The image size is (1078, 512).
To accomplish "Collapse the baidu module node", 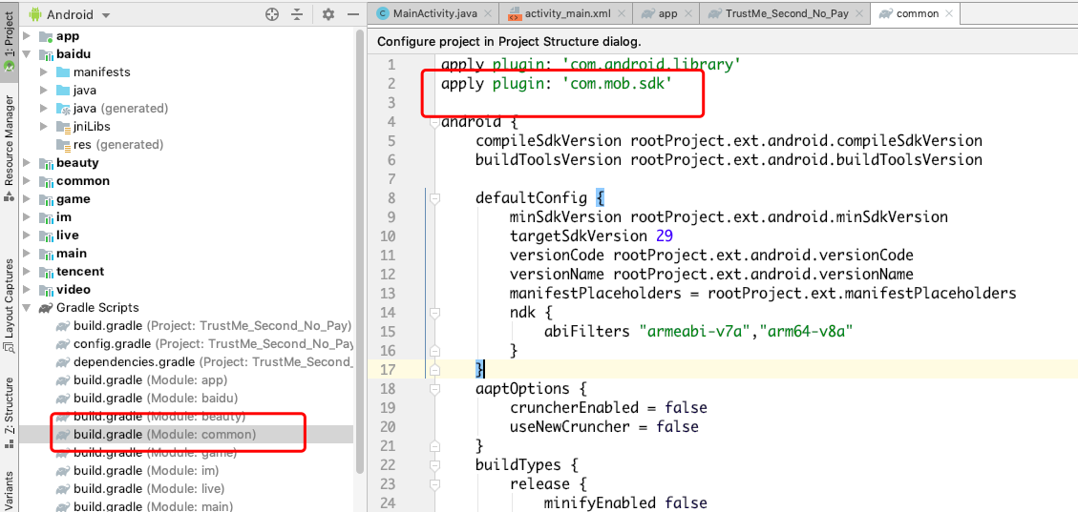I will [x=27, y=54].
